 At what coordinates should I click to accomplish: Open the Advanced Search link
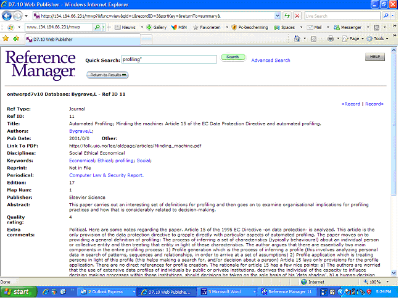point(270,60)
